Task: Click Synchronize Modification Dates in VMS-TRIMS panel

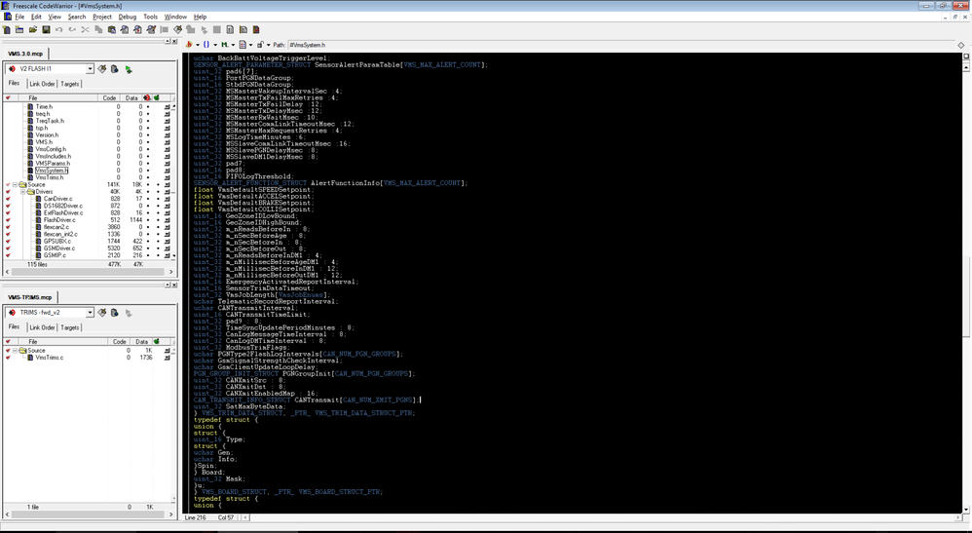Action: pyautogui.click(x=115, y=313)
